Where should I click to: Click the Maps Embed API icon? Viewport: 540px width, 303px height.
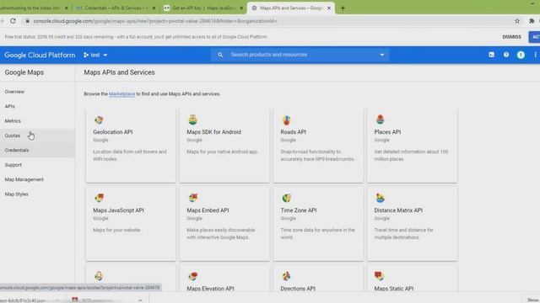pos(193,198)
